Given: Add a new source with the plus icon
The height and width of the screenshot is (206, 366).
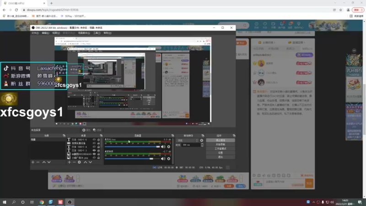Looking at the screenshot, I should [70, 162].
